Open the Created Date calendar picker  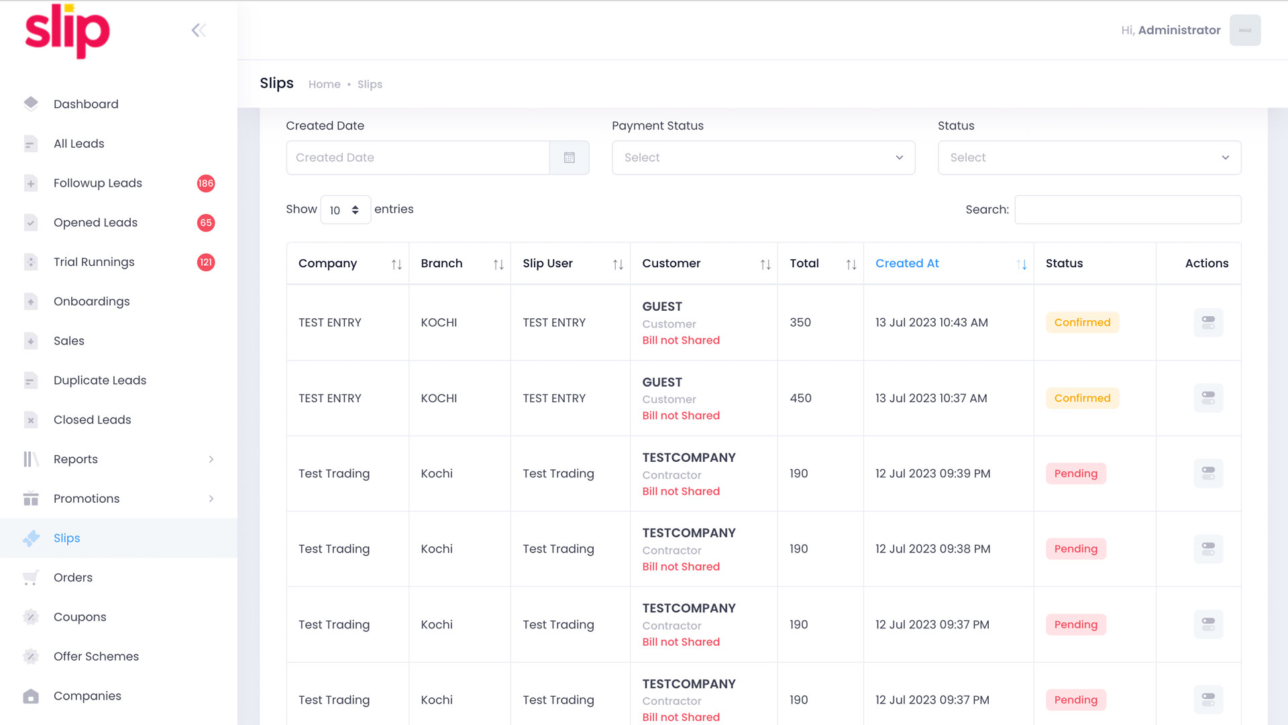[570, 158]
